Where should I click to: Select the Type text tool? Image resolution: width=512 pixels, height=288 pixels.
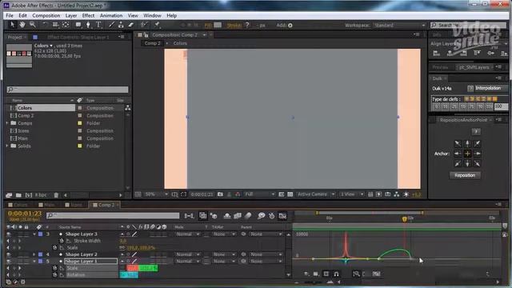click(98, 25)
